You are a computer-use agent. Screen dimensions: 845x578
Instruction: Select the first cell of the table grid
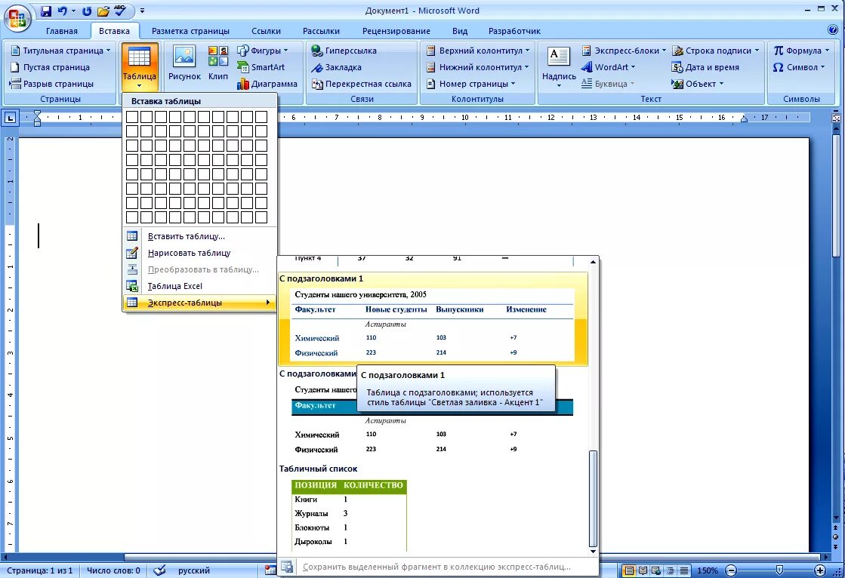132,117
